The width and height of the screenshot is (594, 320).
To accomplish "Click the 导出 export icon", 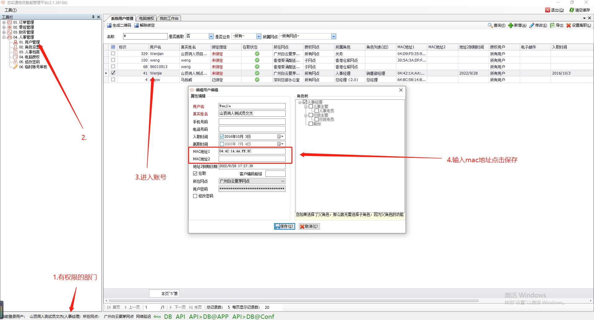I will click(x=552, y=25).
